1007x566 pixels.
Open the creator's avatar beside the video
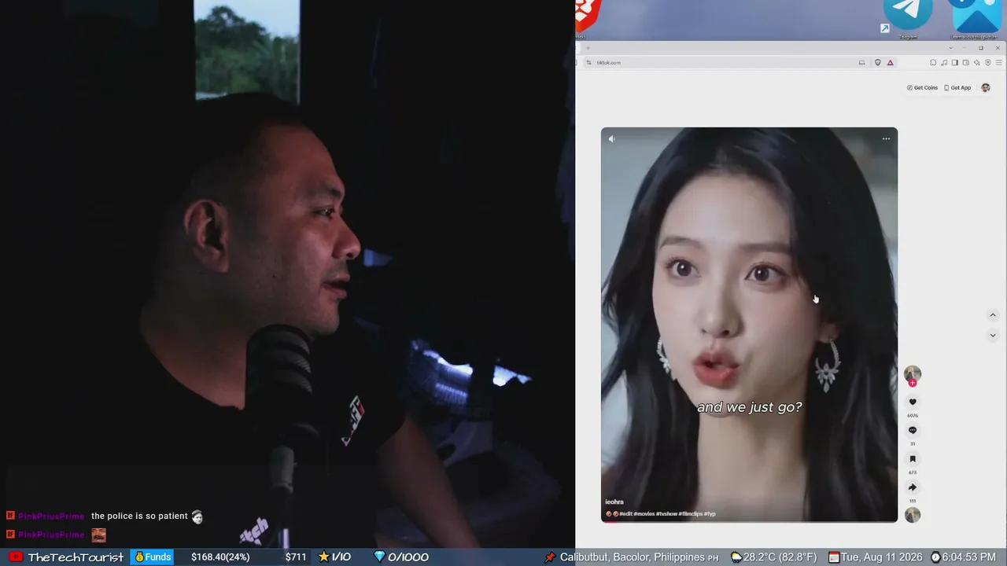click(x=913, y=373)
